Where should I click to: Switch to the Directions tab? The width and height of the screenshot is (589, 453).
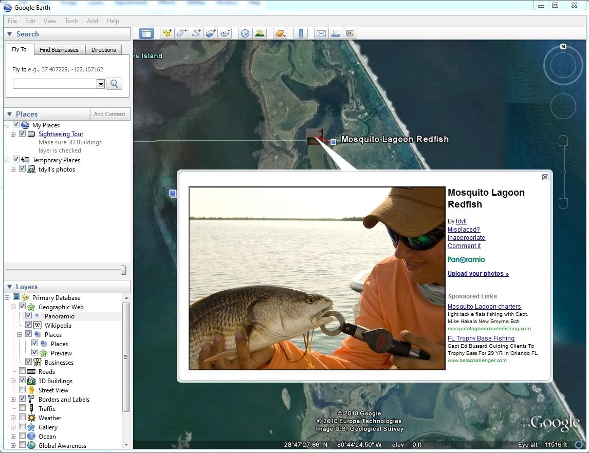pos(104,50)
